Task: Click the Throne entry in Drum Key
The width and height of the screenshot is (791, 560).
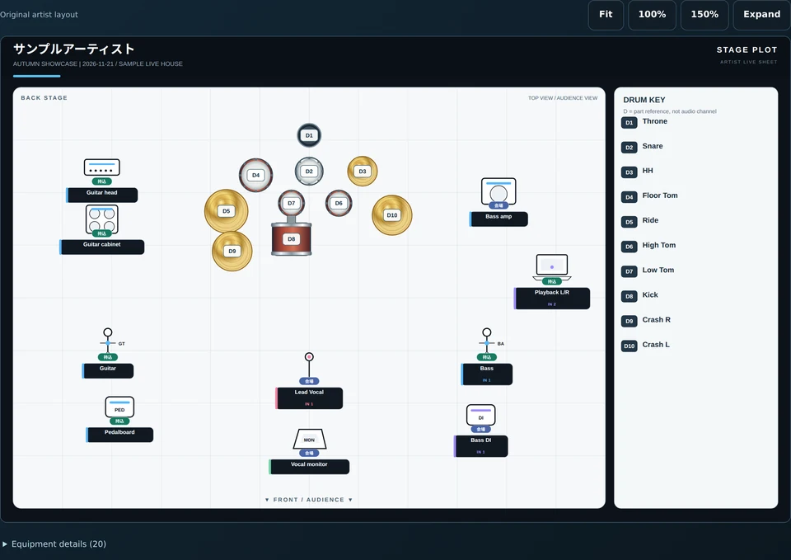Action: click(644, 122)
